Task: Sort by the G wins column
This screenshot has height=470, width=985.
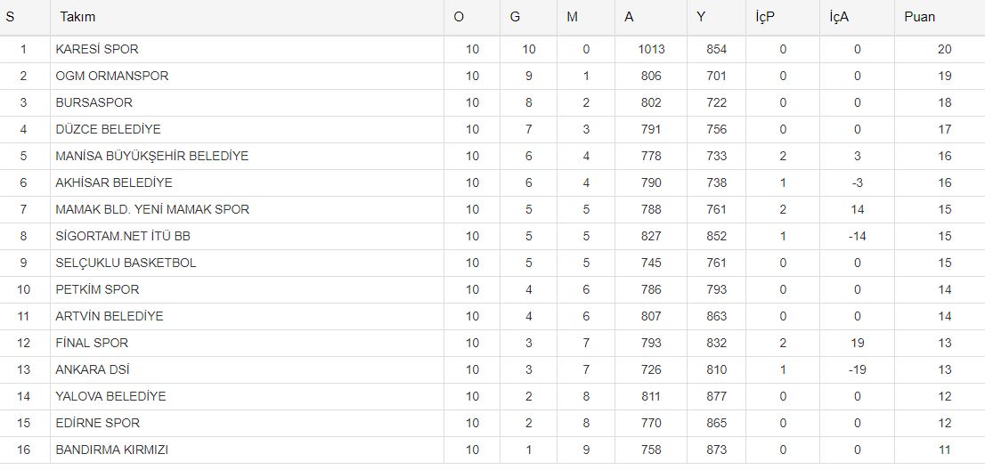Action: [x=516, y=17]
